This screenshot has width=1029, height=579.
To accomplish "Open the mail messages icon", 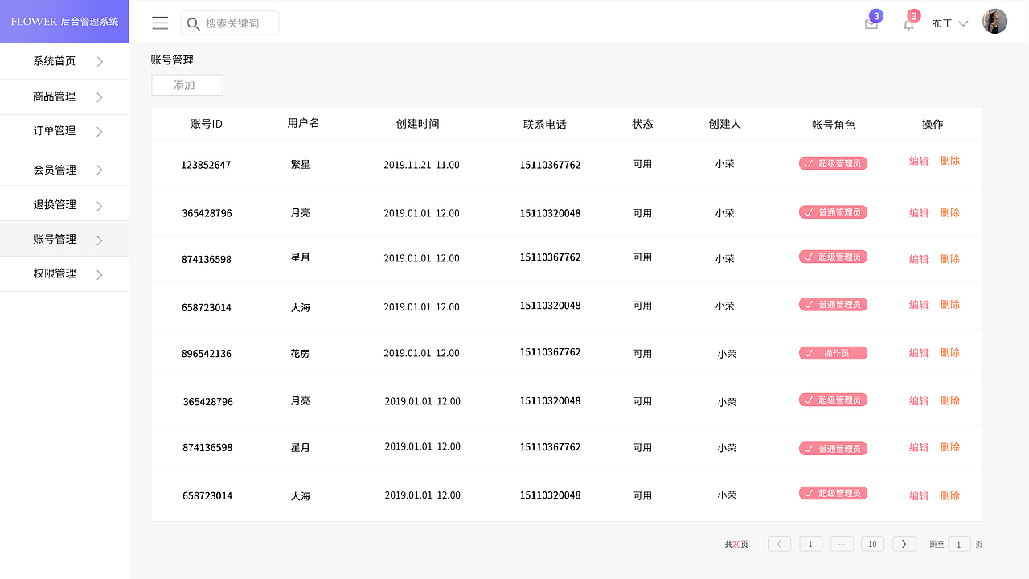I will click(x=871, y=24).
